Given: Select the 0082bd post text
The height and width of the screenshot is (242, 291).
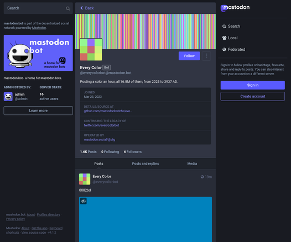Looking at the screenshot, I should (x=85, y=190).
